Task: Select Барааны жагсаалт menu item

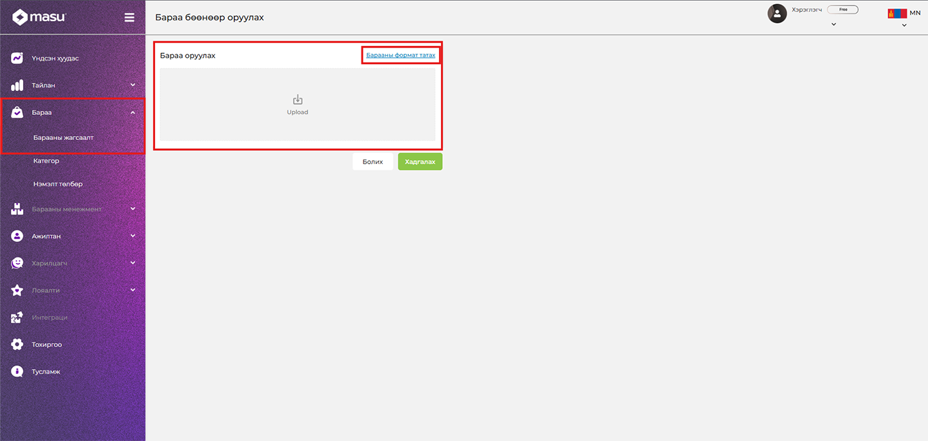Action: coord(63,137)
